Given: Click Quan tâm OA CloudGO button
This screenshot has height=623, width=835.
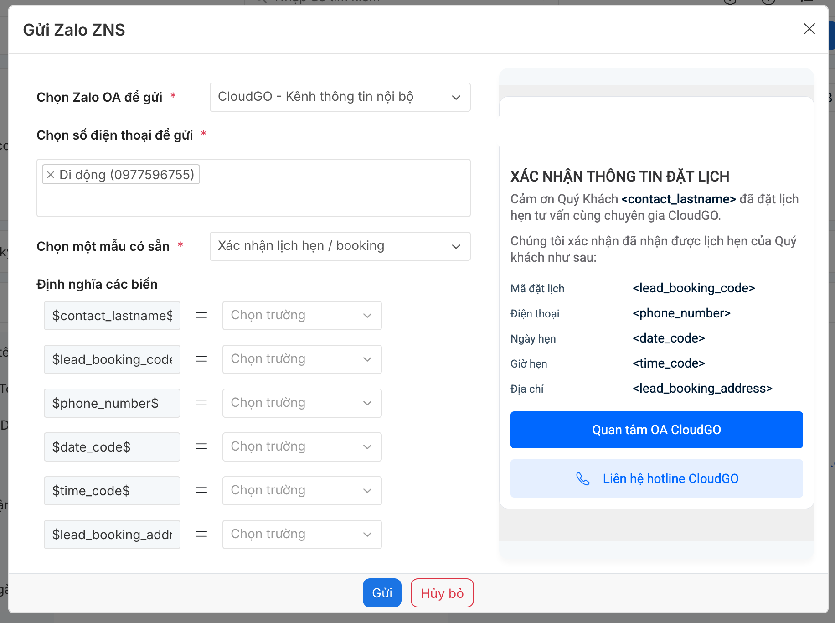Looking at the screenshot, I should [656, 430].
